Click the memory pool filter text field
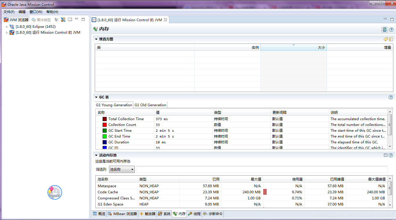 (262, 169)
